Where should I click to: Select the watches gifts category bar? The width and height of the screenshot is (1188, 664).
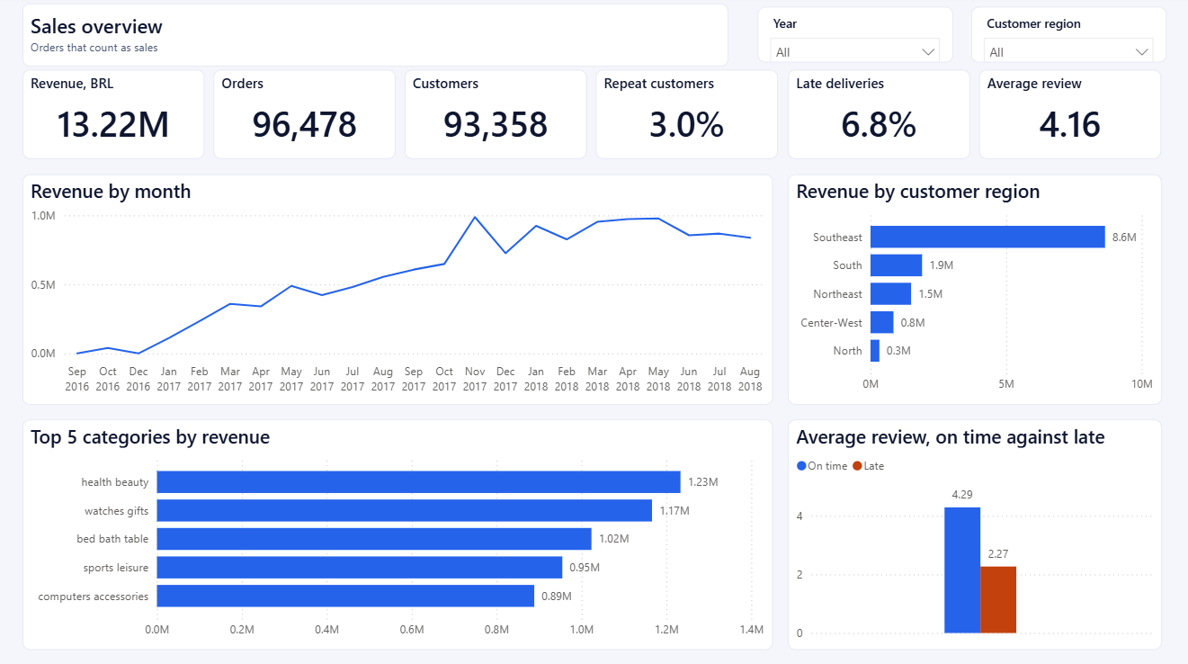pyautogui.click(x=405, y=511)
